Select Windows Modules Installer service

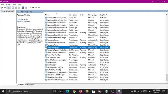(x=77, y=25)
